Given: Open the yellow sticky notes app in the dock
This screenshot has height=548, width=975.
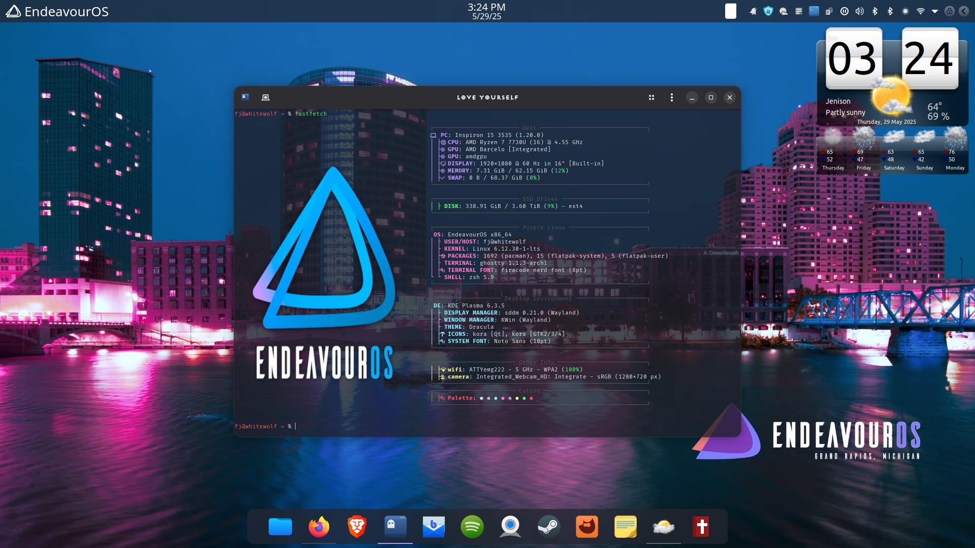Looking at the screenshot, I should point(625,527).
